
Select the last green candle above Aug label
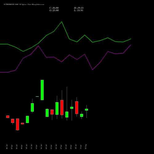click(x=87, y=110)
